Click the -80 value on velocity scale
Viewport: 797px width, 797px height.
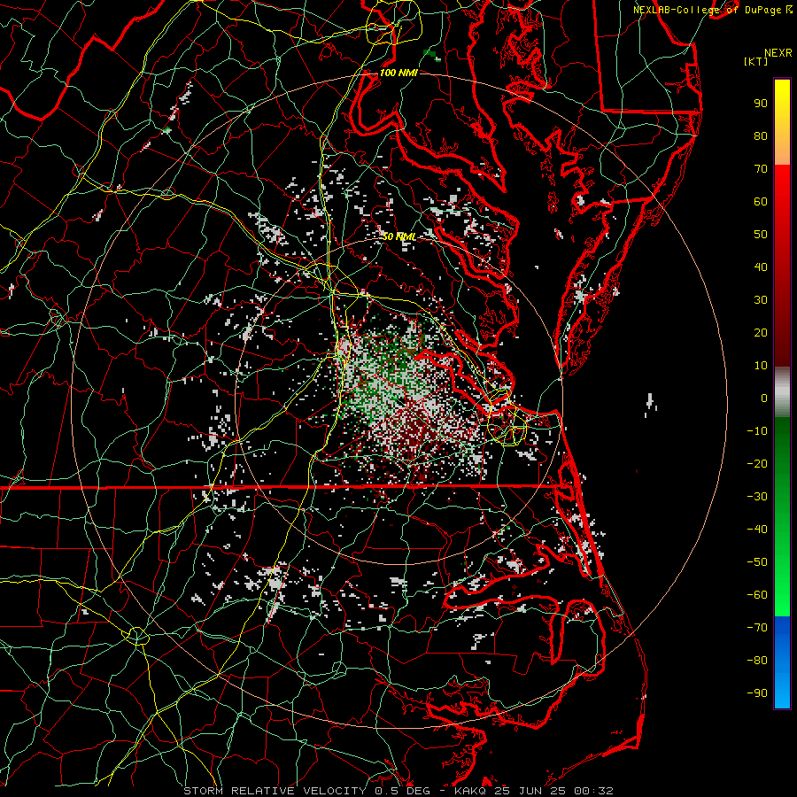[x=757, y=661]
